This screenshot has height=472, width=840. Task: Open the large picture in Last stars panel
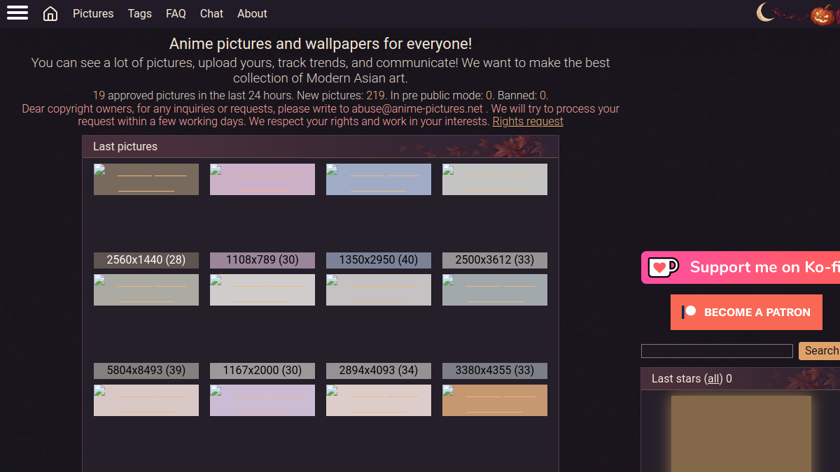click(741, 434)
